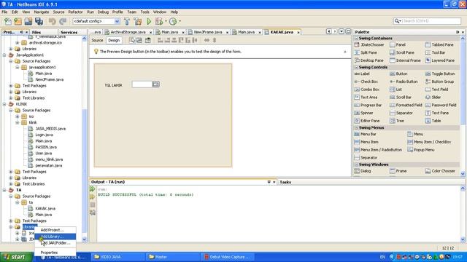Pick the Button component in Palette
The width and height of the screenshot is (467, 262).
398,74
